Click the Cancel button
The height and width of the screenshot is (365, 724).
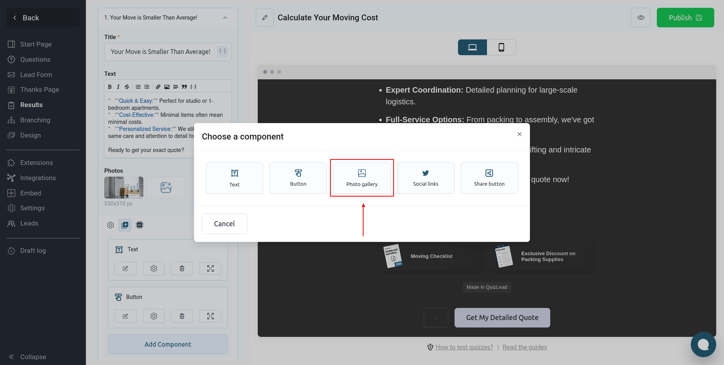tap(224, 224)
